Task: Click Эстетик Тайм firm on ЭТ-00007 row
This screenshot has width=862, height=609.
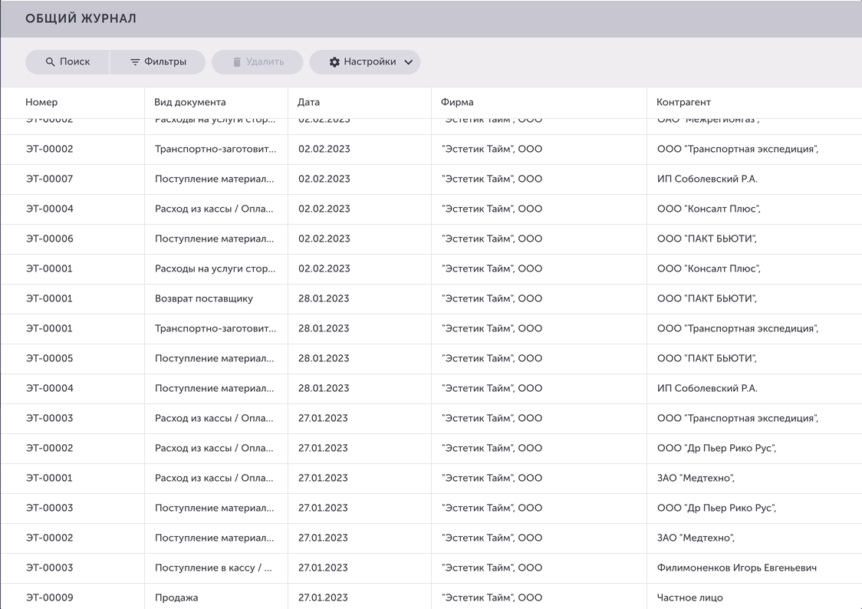Action: click(x=492, y=179)
